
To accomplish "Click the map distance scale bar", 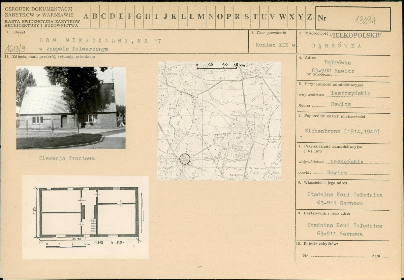I will point(221,66).
